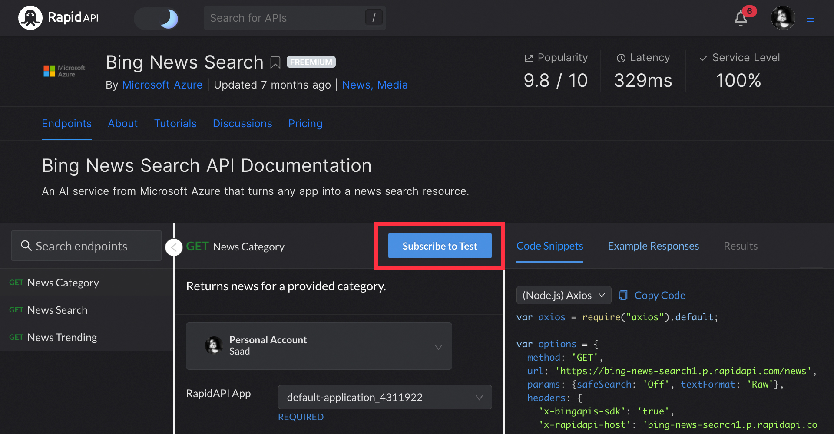Open the Pricing tab
The image size is (834, 434).
pyautogui.click(x=305, y=124)
